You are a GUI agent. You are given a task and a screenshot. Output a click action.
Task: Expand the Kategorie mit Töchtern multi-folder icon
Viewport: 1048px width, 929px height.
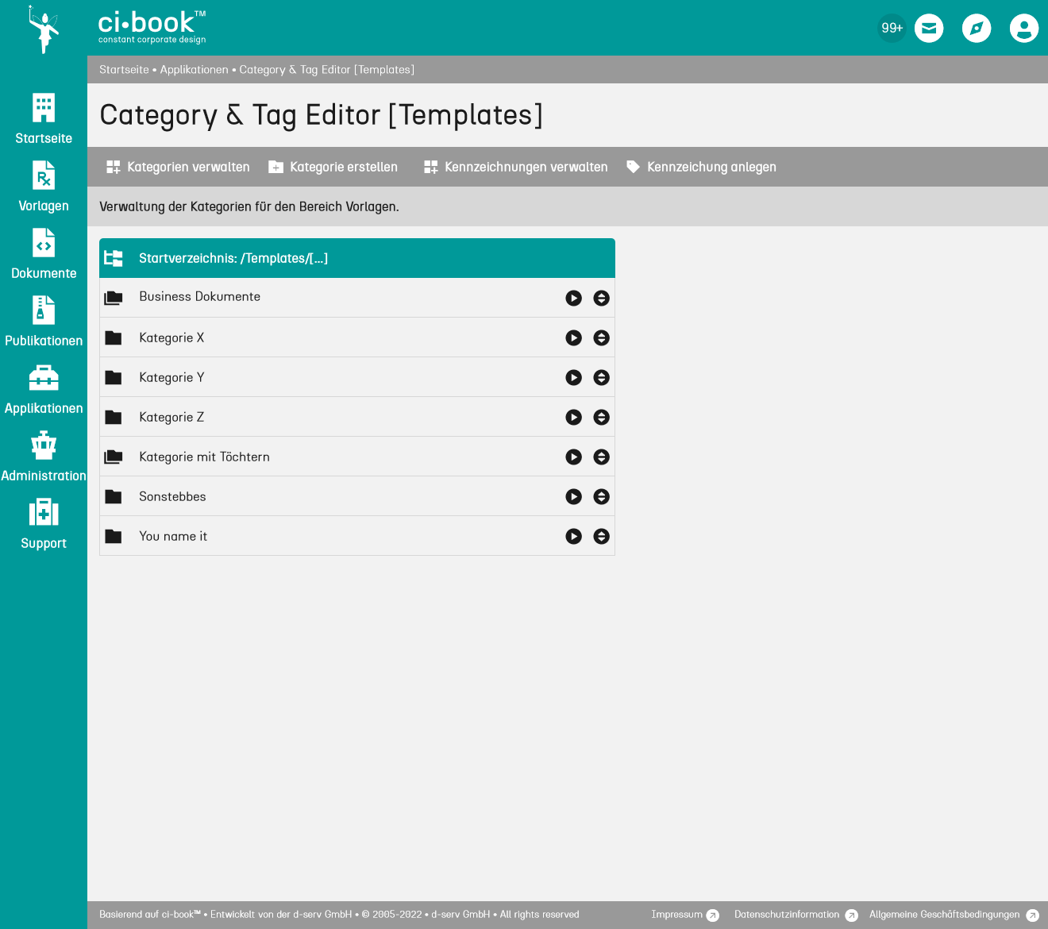pos(114,457)
